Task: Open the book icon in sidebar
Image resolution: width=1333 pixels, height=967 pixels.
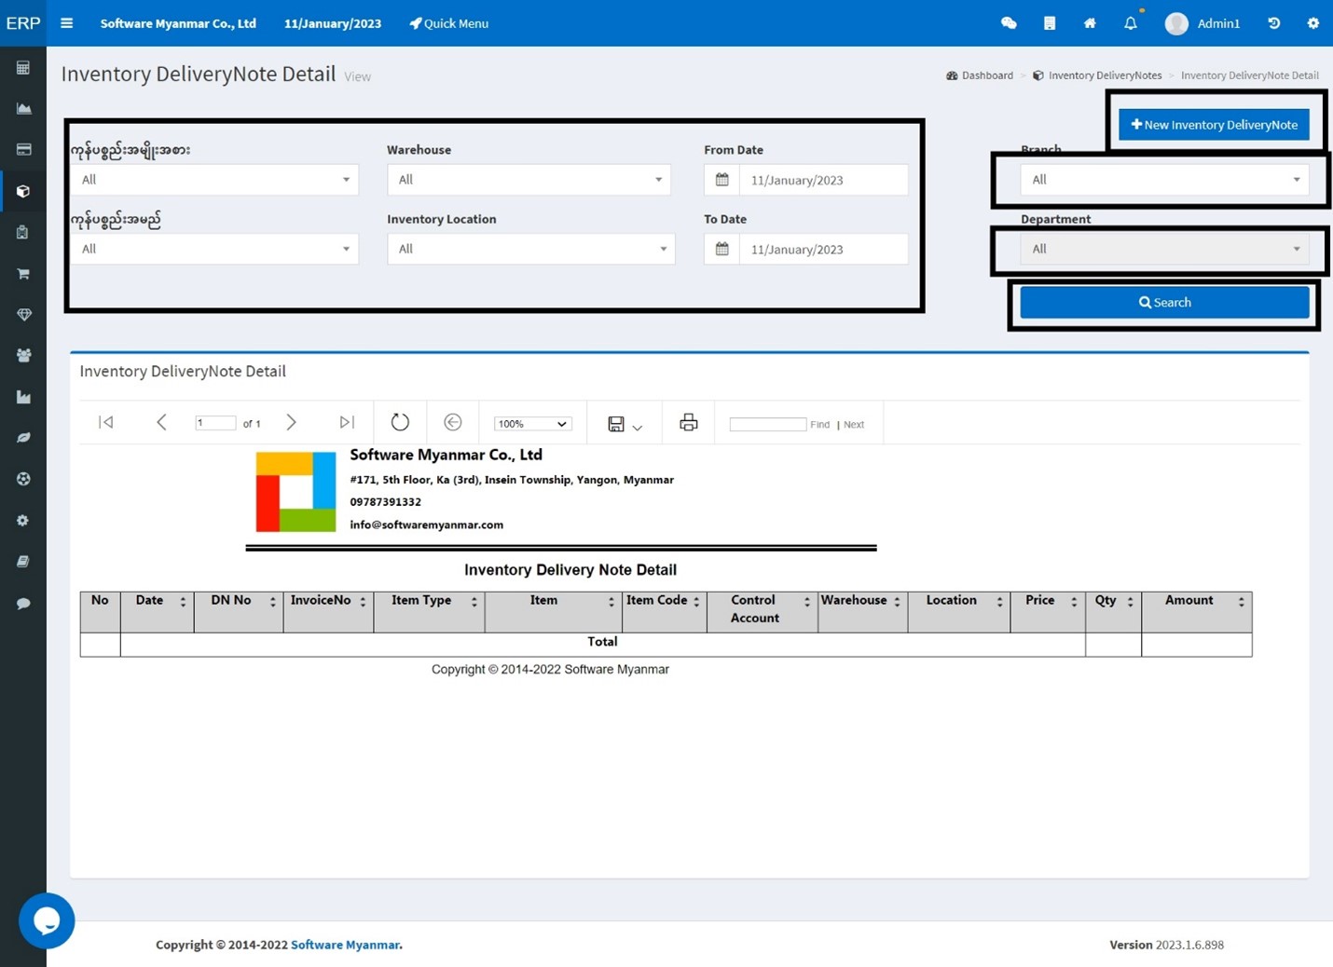Action: [23, 561]
